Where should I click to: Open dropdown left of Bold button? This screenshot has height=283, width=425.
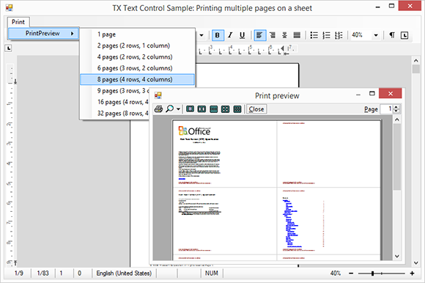tap(202, 35)
